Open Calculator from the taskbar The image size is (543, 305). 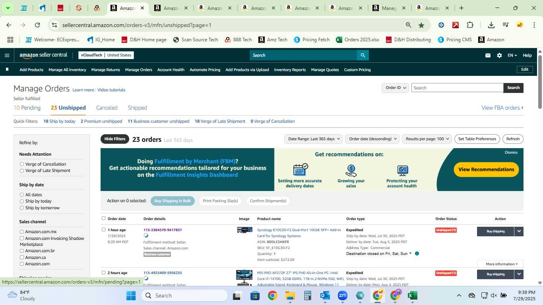tap(307, 295)
